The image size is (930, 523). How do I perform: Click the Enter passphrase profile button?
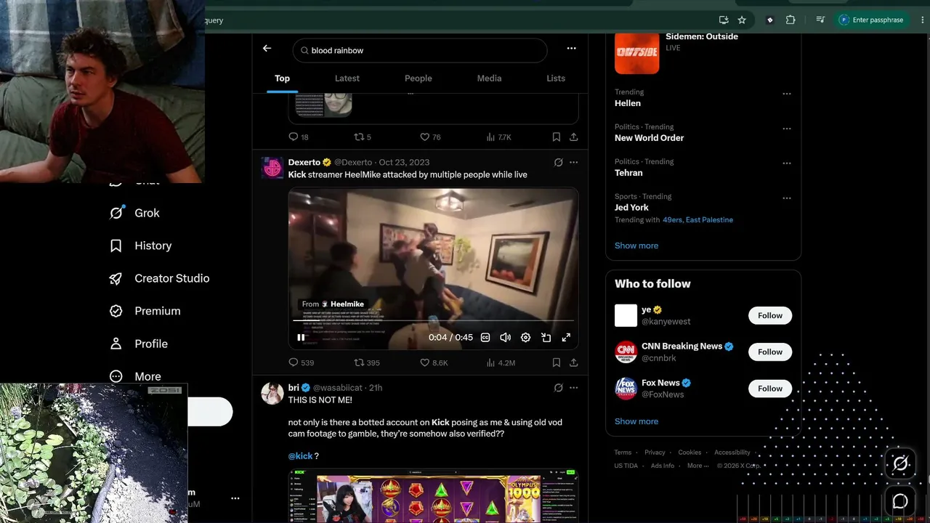point(871,20)
